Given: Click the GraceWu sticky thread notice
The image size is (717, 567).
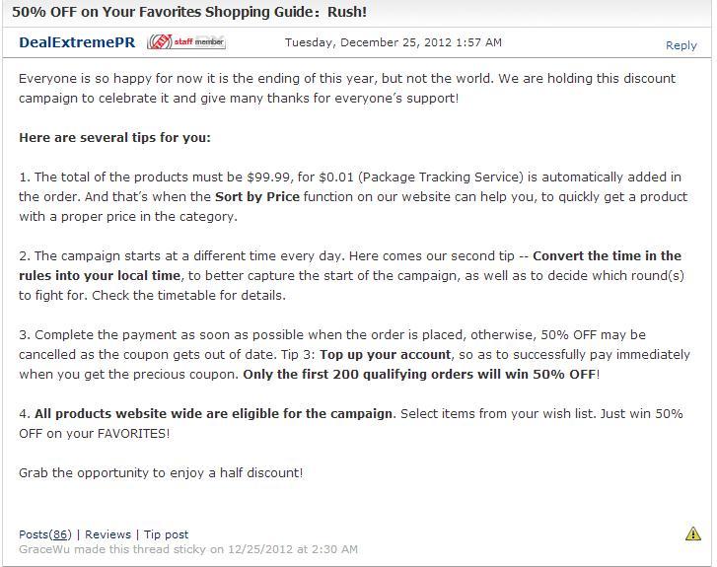Looking at the screenshot, I should coord(188,549).
